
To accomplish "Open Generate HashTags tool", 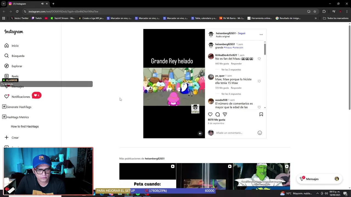I will 17,107.
